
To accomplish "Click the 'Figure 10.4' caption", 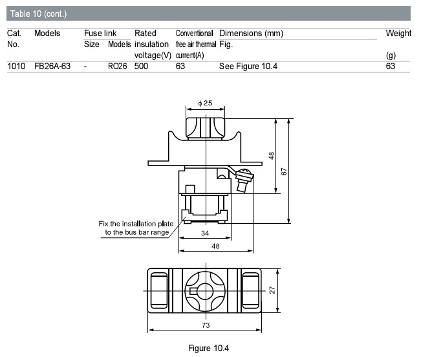I will (x=209, y=348).
